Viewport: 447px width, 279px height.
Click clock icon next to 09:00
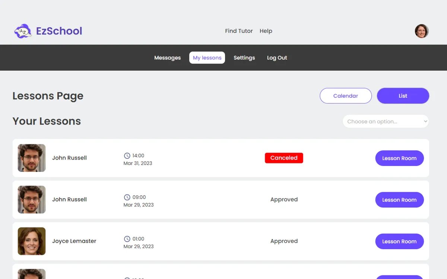click(127, 197)
